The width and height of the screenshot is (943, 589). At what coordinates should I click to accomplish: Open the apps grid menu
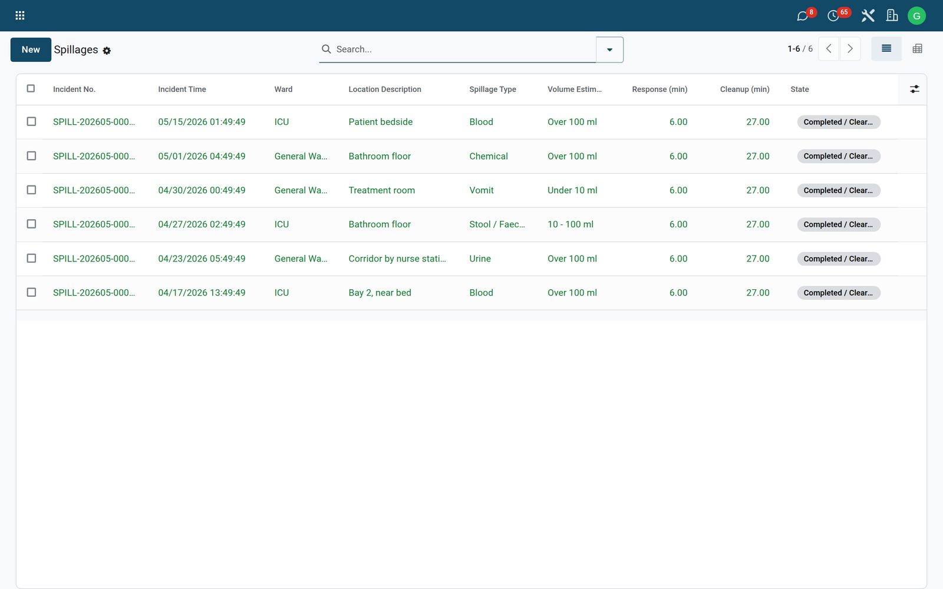(19, 15)
